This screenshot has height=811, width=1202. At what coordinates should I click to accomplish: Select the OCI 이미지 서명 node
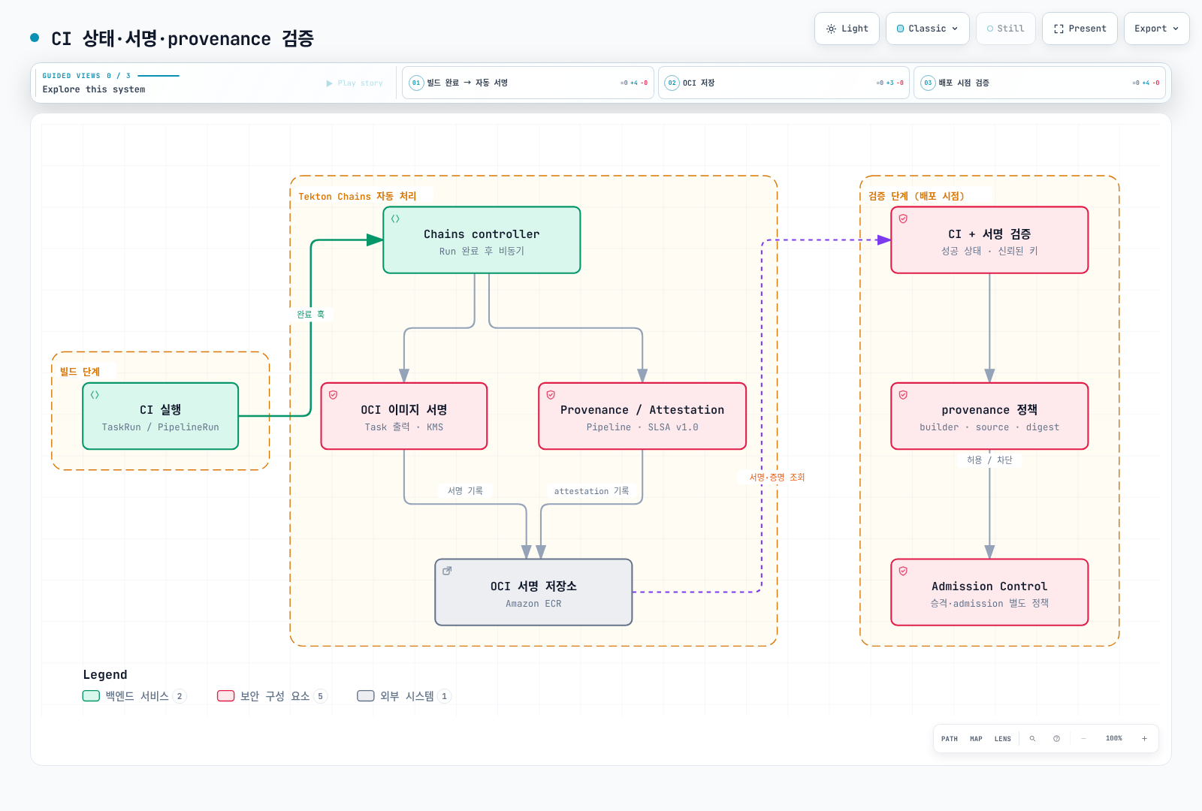404,417
